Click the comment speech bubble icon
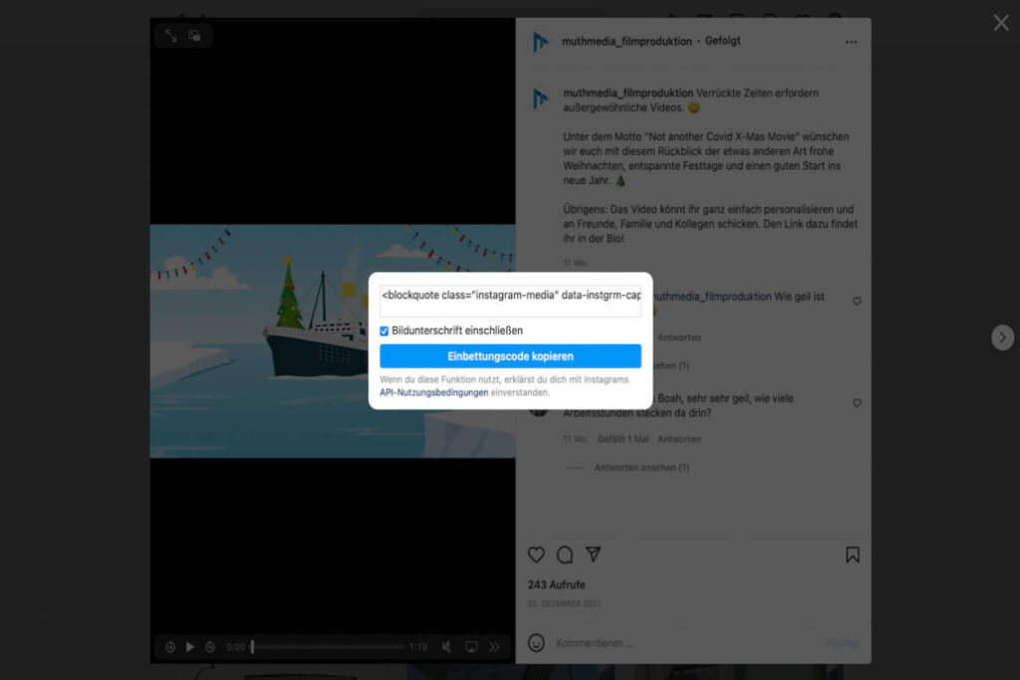Viewport: 1020px width, 680px height. click(x=565, y=555)
